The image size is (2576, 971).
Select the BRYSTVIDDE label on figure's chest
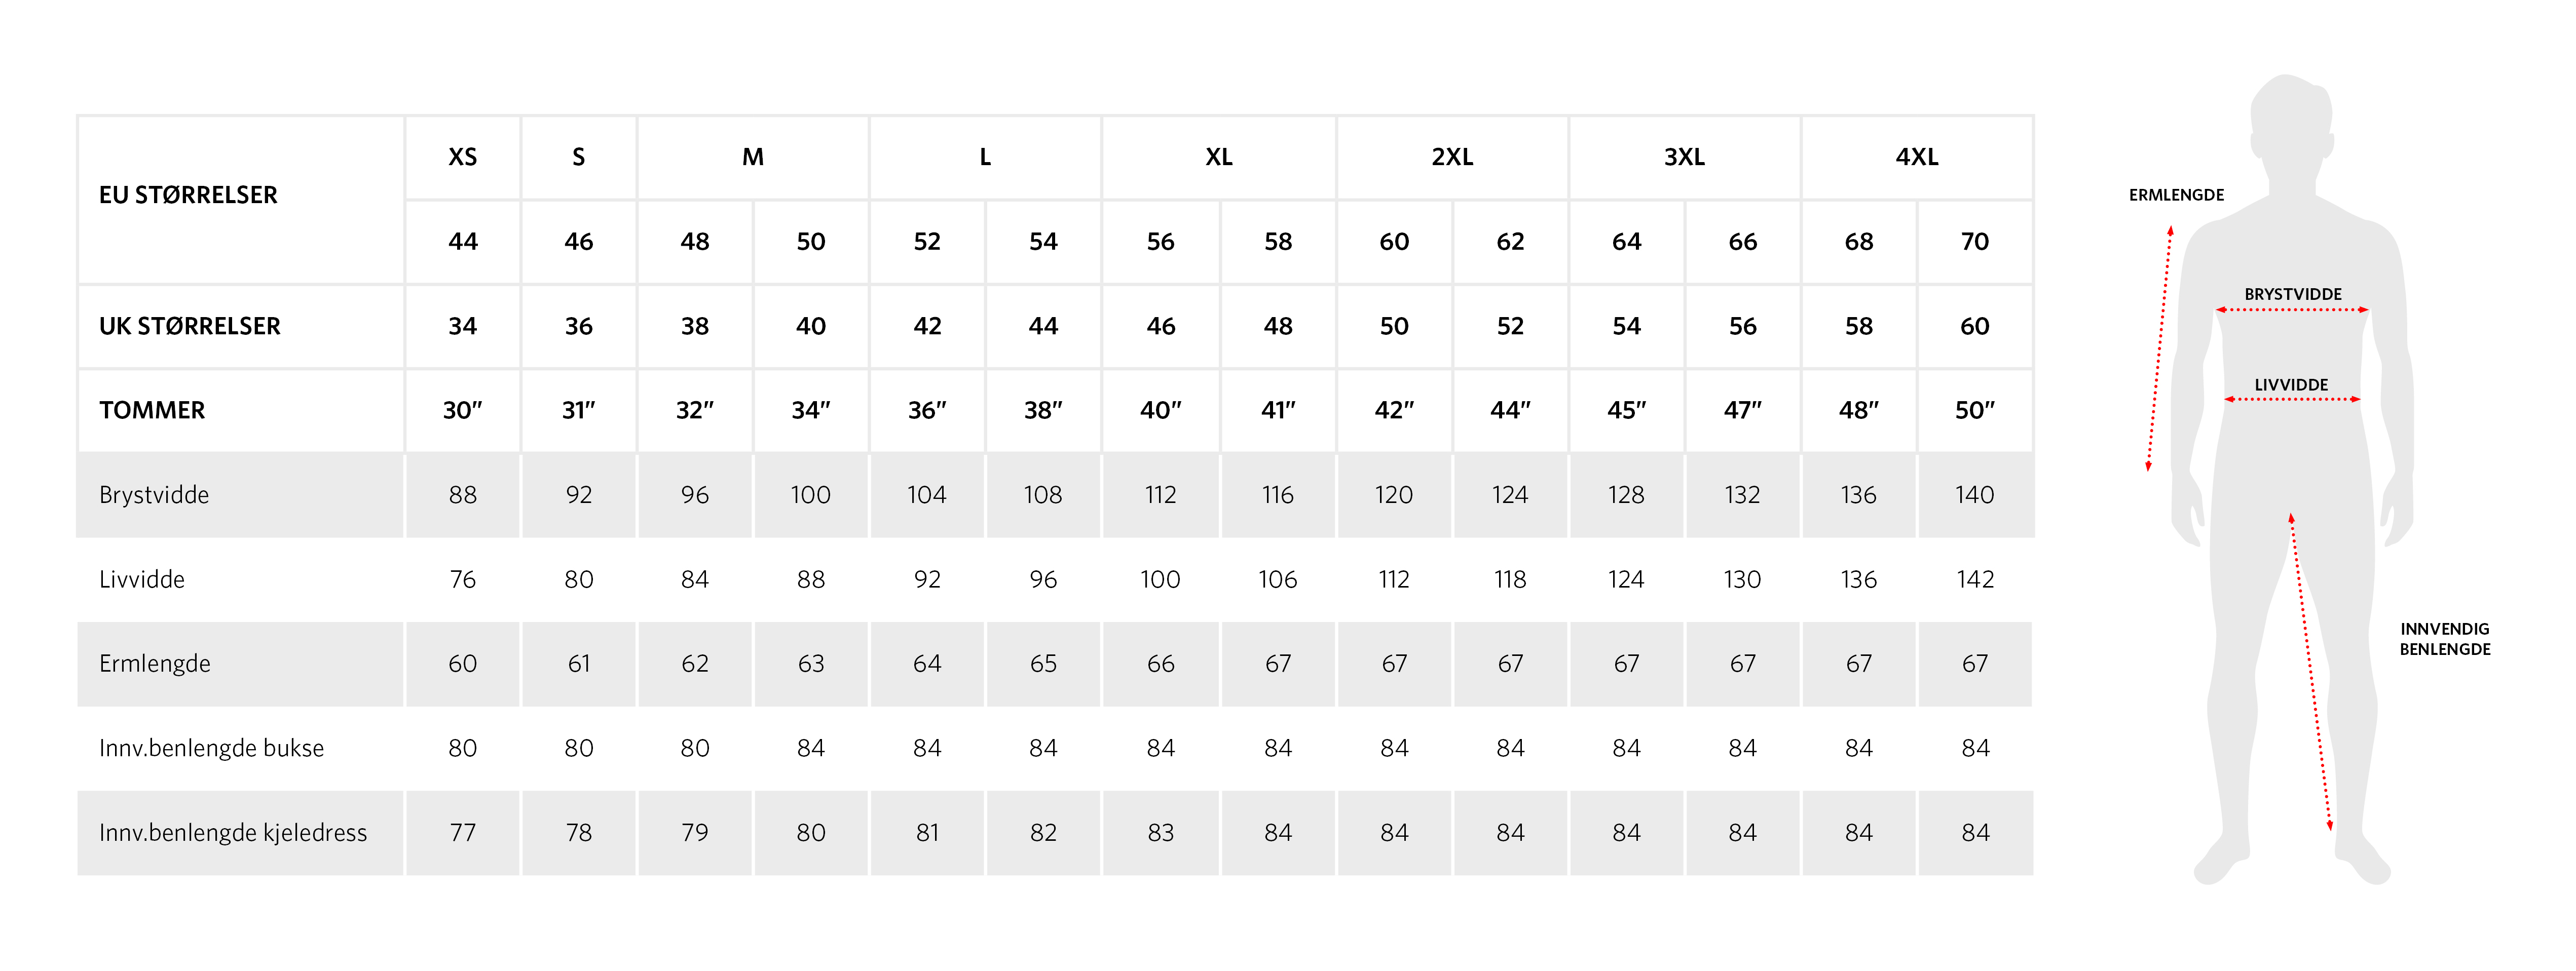coord(2292,294)
